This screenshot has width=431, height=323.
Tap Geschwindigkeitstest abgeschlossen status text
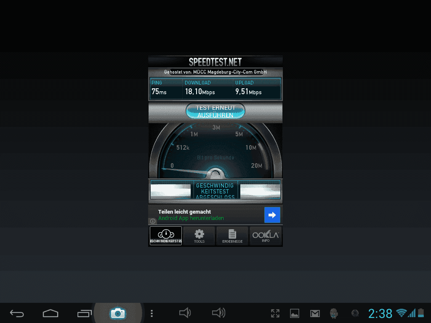tap(215, 191)
